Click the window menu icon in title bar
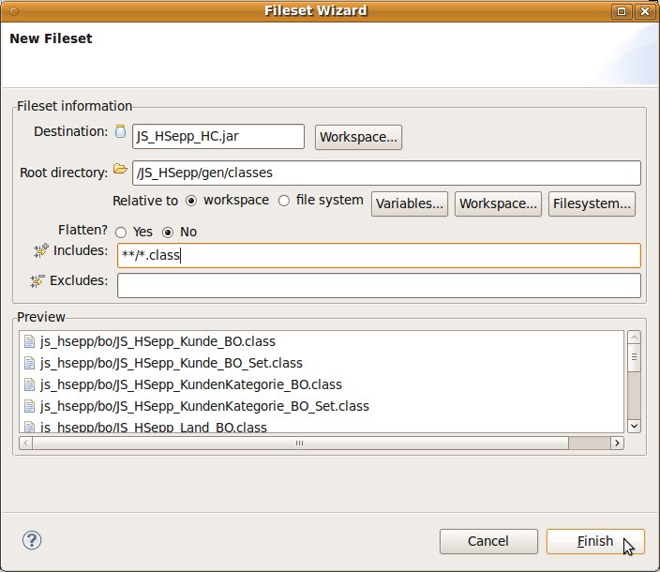Image resolution: width=660 pixels, height=572 pixels. [13, 11]
